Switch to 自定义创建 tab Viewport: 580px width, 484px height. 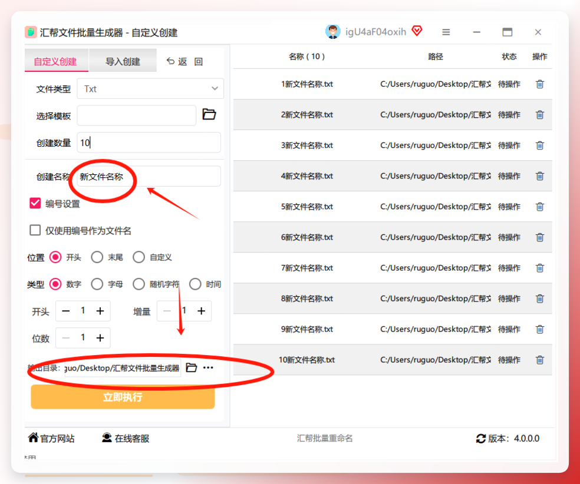[x=55, y=61]
